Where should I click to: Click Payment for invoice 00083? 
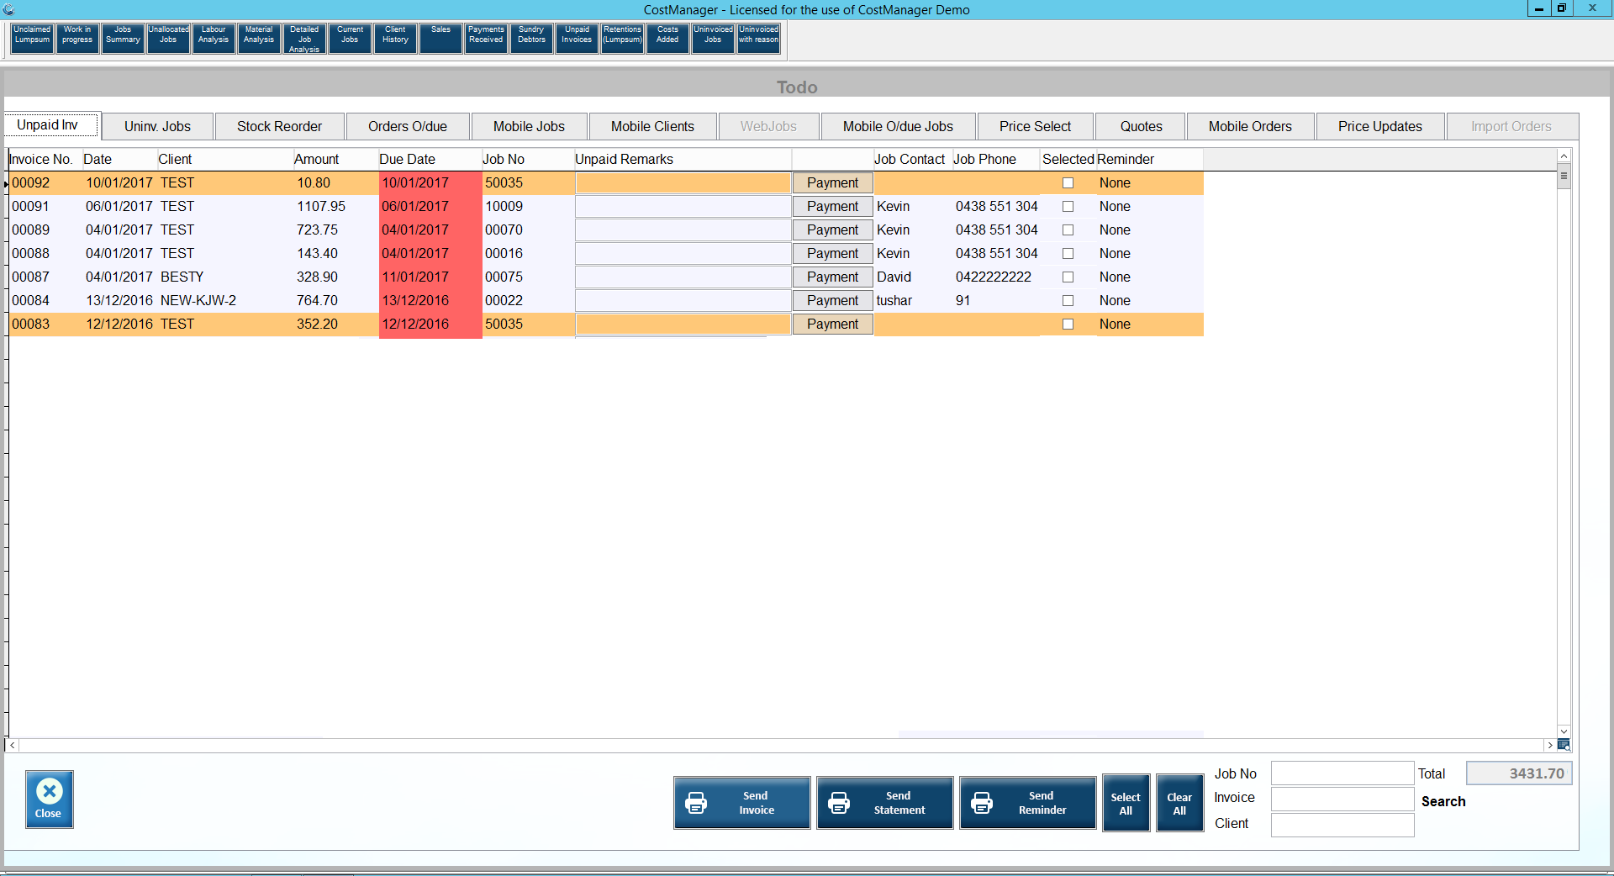pyautogui.click(x=833, y=325)
